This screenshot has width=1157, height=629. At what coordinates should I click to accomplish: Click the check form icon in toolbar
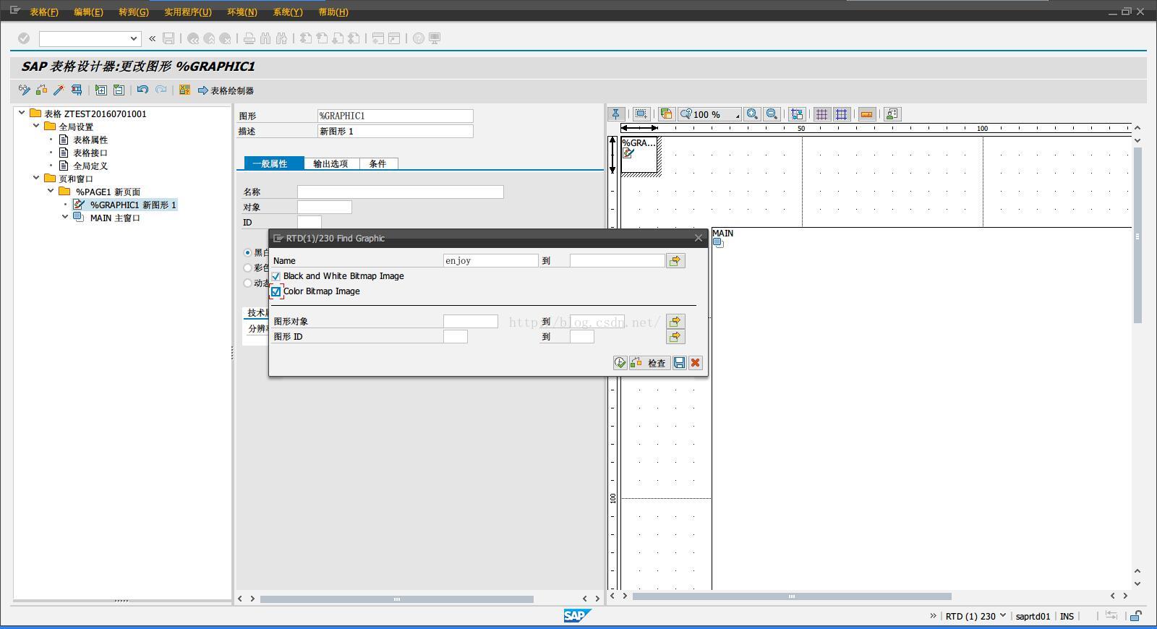pos(41,90)
